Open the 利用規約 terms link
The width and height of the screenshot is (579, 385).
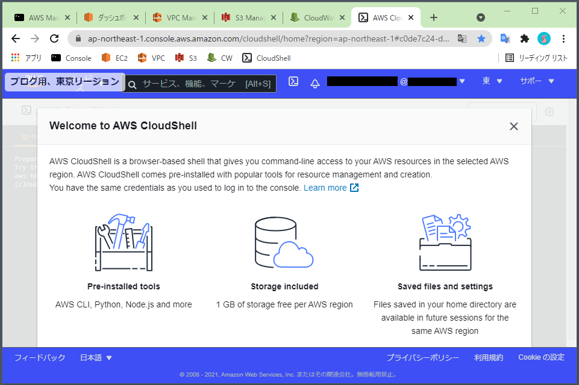click(489, 357)
